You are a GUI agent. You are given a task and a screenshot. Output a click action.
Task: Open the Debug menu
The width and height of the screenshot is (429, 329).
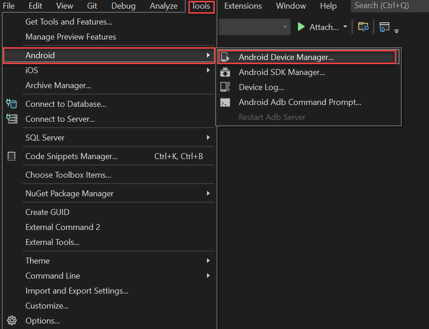tap(123, 6)
